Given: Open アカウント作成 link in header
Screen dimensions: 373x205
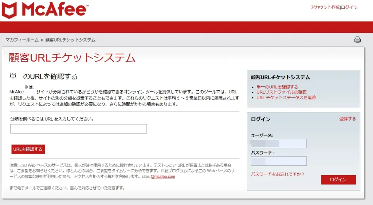Looking at the screenshot, I should 325,7.
